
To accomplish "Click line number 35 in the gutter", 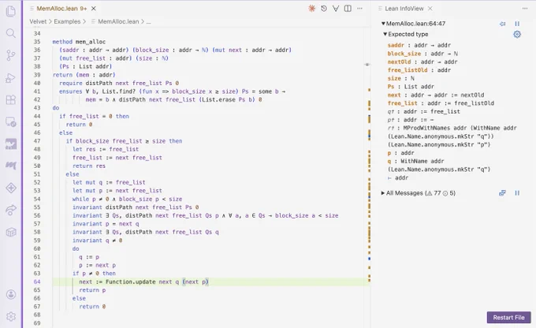I will pos(36,42).
